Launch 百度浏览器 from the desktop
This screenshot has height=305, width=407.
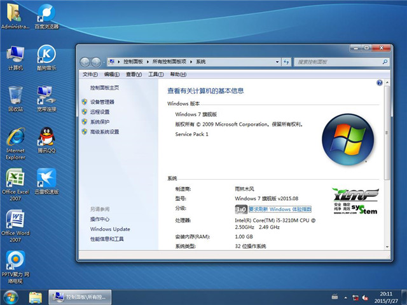(46, 16)
